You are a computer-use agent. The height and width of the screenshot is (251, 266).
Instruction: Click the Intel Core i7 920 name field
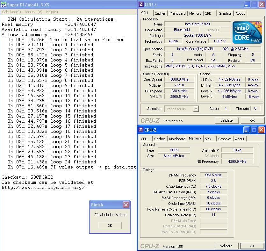point(198,24)
